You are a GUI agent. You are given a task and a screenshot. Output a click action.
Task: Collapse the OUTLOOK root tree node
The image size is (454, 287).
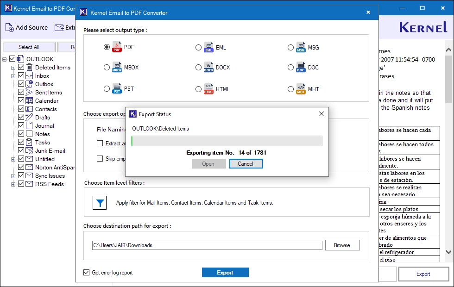(x=4, y=59)
